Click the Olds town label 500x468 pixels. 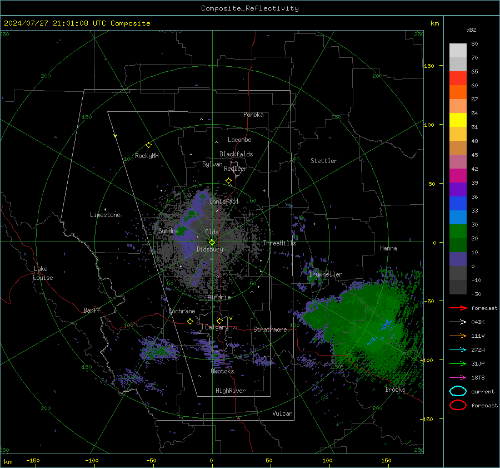point(212,232)
